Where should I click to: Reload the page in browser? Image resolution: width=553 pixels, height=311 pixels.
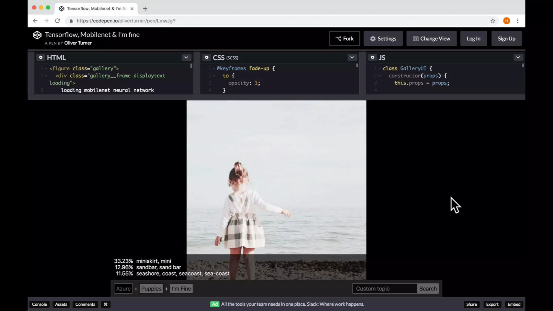click(x=57, y=21)
